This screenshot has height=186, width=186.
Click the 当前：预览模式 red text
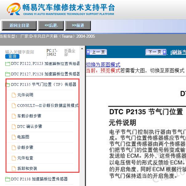tap(103, 70)
